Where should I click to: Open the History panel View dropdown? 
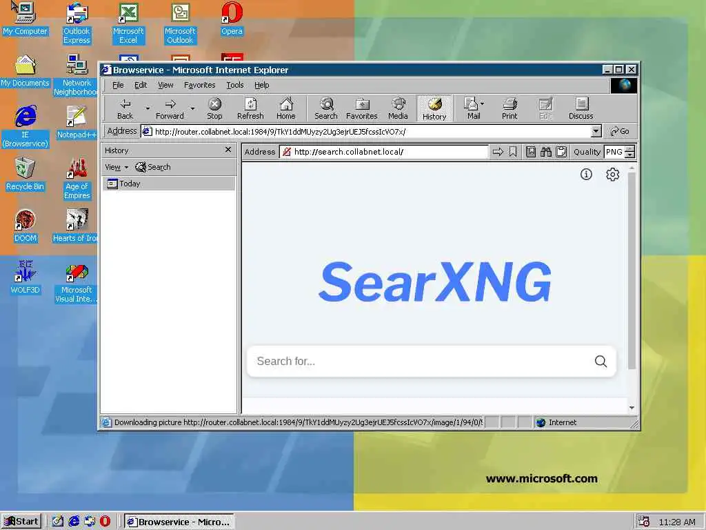point(116,167)
